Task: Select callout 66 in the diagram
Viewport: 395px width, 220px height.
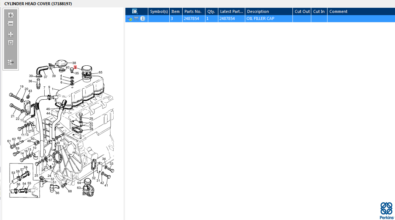Action: [x=58, y=193]
